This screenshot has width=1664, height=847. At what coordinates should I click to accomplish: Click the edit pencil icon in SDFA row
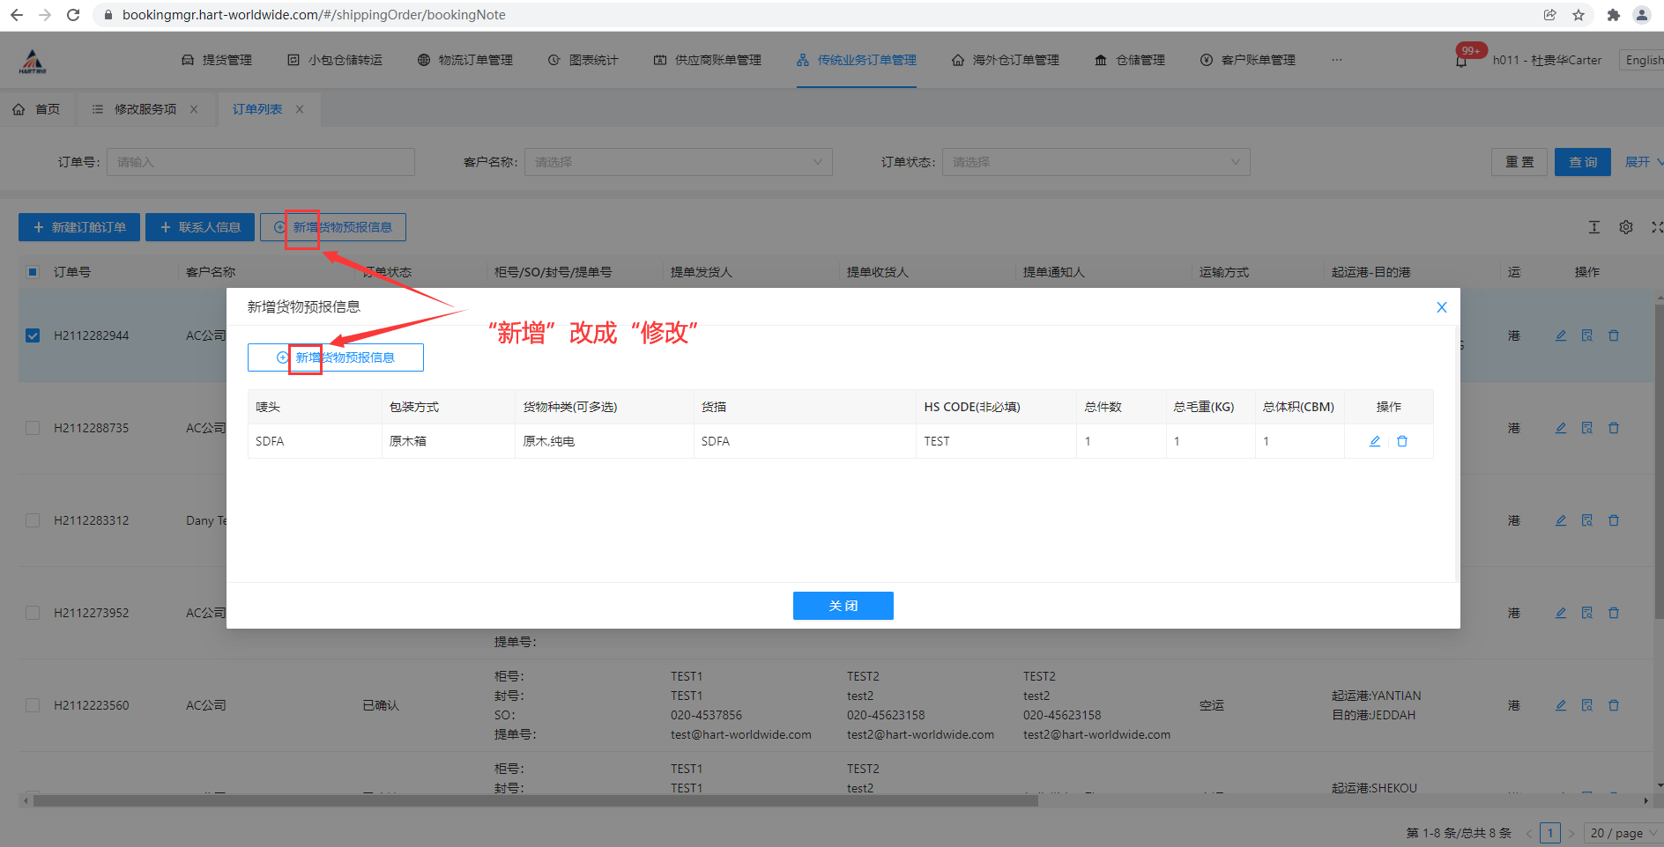coord(1374,441)
